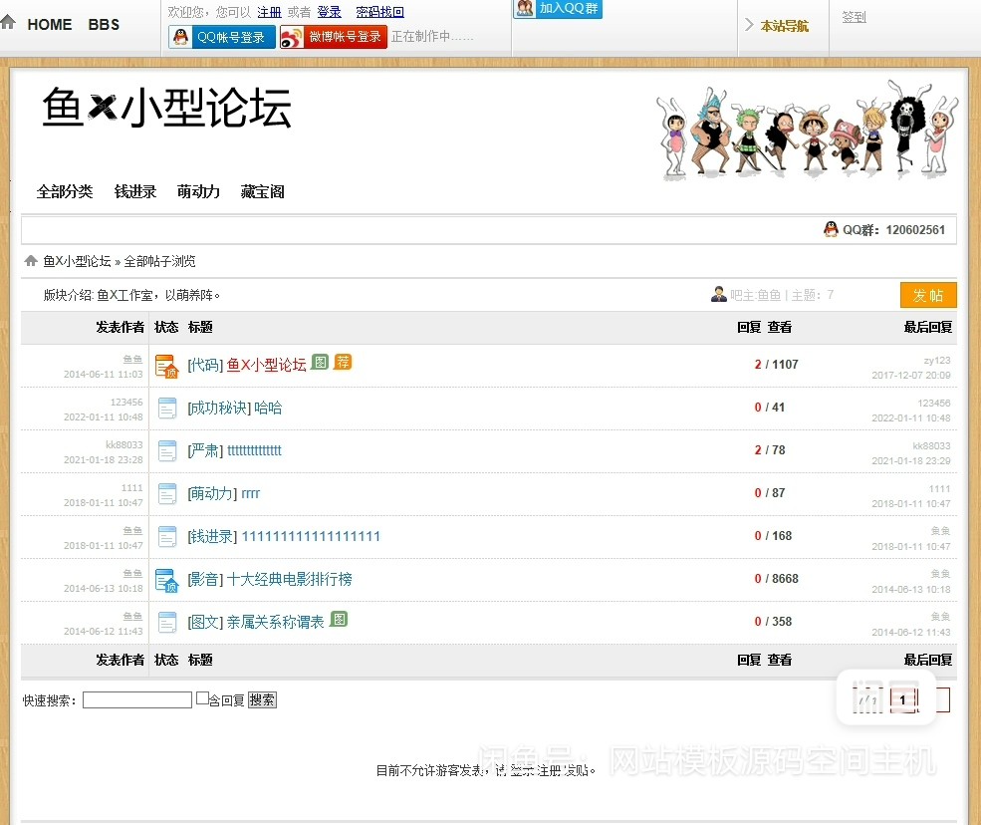Click the [萌动力] category tag in list

[213, 494]
